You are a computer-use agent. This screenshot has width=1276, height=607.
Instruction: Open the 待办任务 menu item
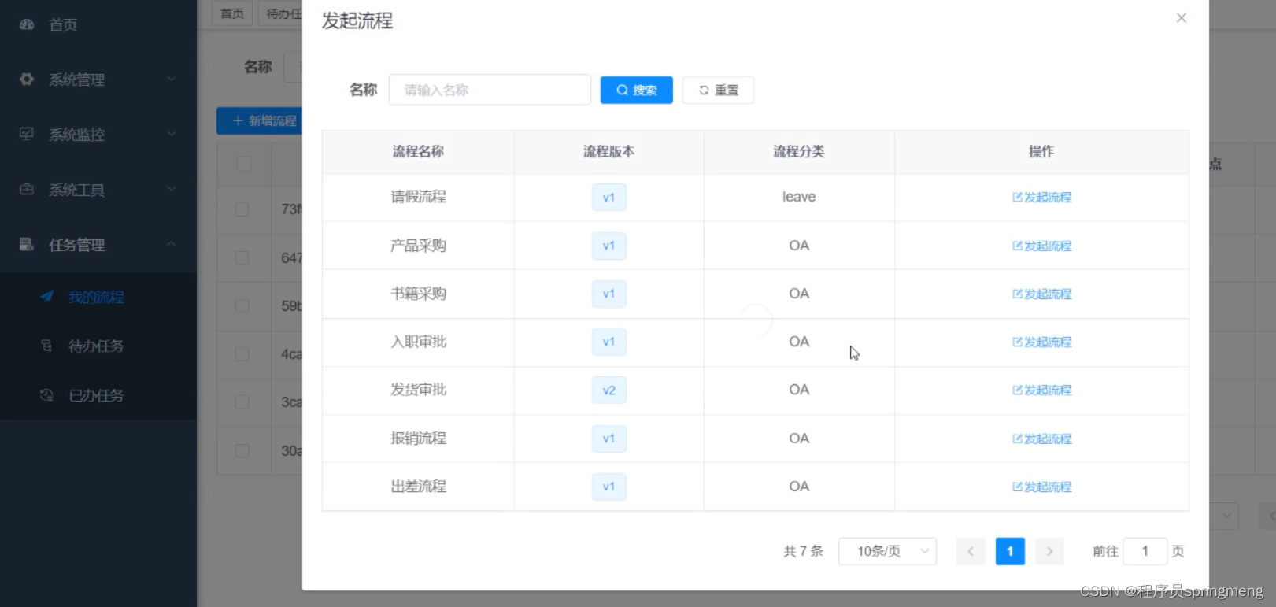click(x=96, y=346)
